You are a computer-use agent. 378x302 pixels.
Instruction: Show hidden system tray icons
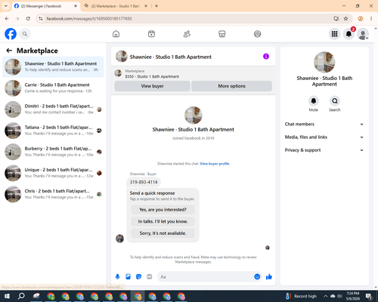pyautogui.click(x=326, y=296)
